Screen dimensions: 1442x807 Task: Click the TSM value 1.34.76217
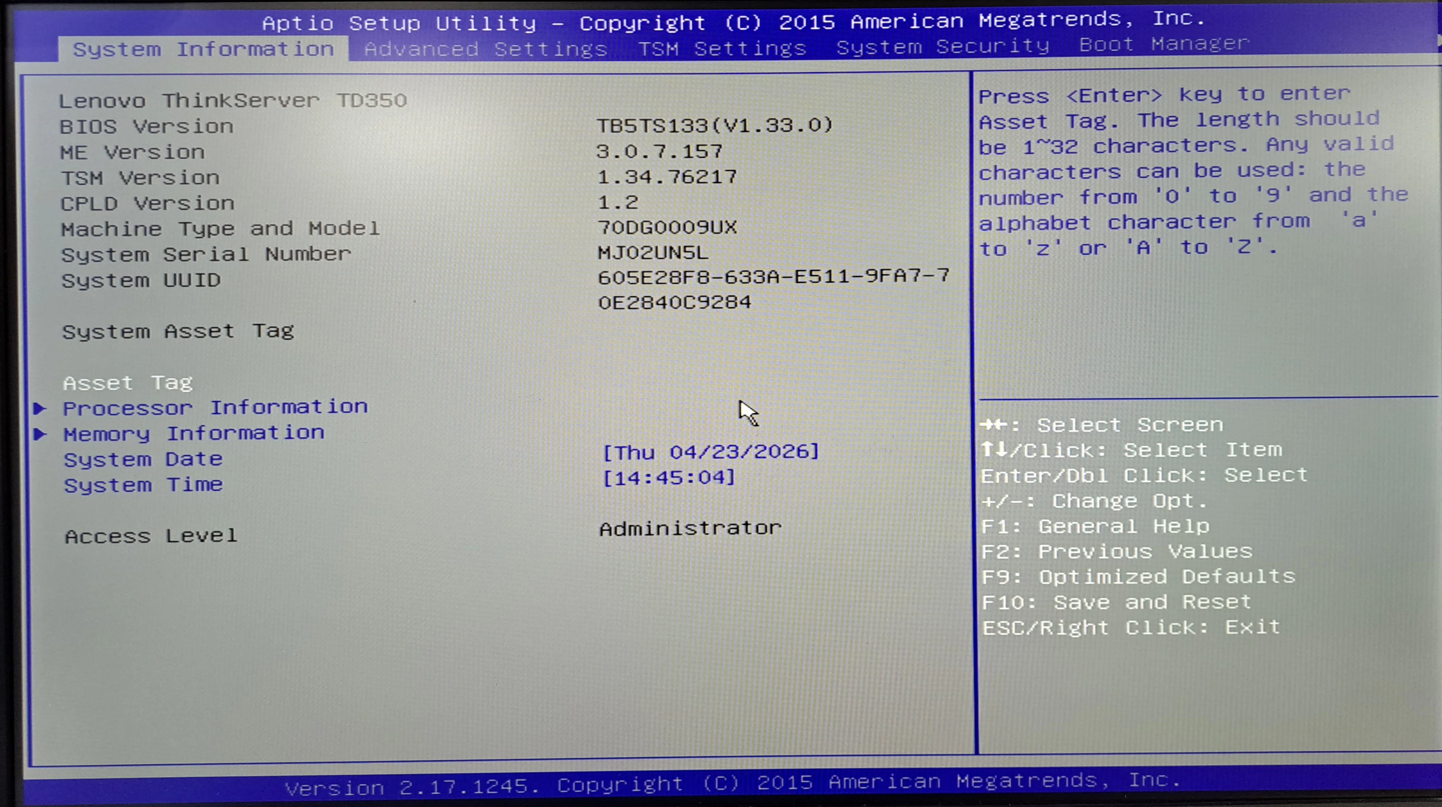(667, 177)
